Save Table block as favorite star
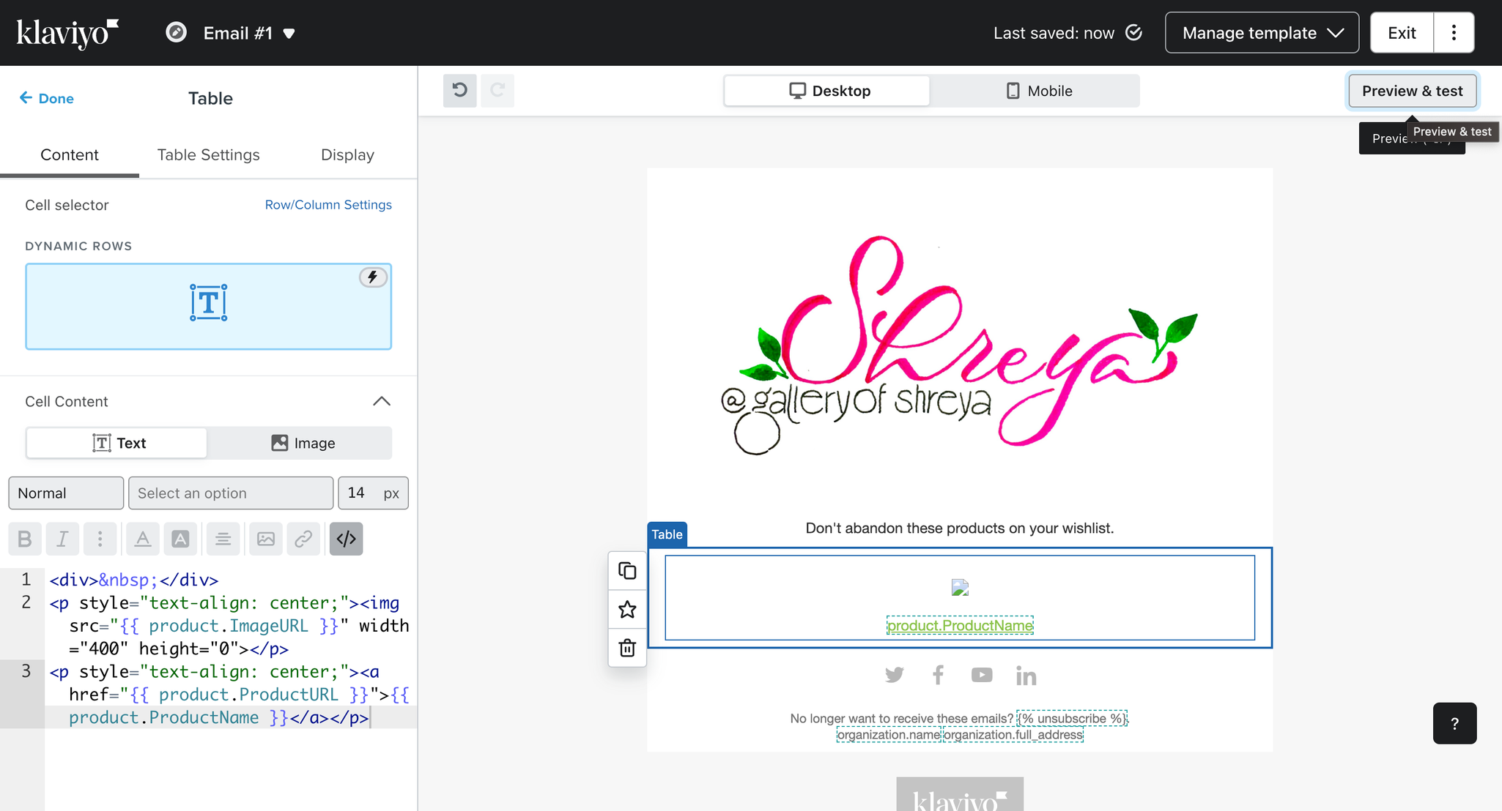The image size is (1502, 811). pyautogui.click(x=627, y=609)
